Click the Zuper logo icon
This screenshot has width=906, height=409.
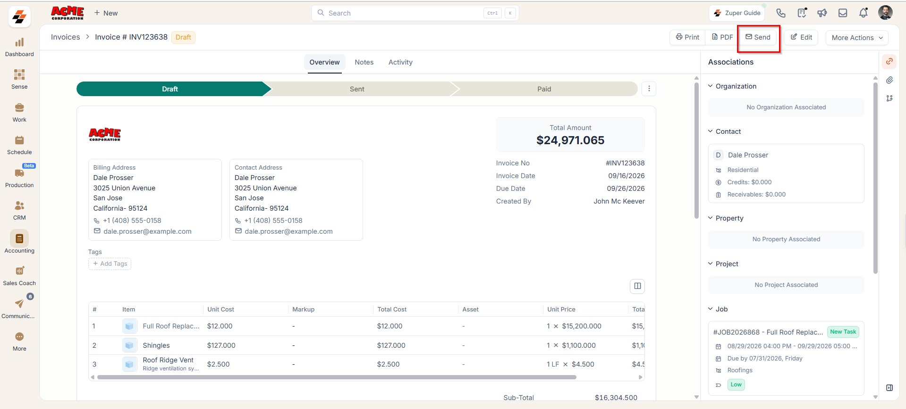(x=19, y=17)
